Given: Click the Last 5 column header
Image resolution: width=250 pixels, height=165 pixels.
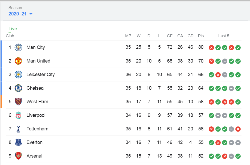Looking at the screenshot, I should 224,36.
